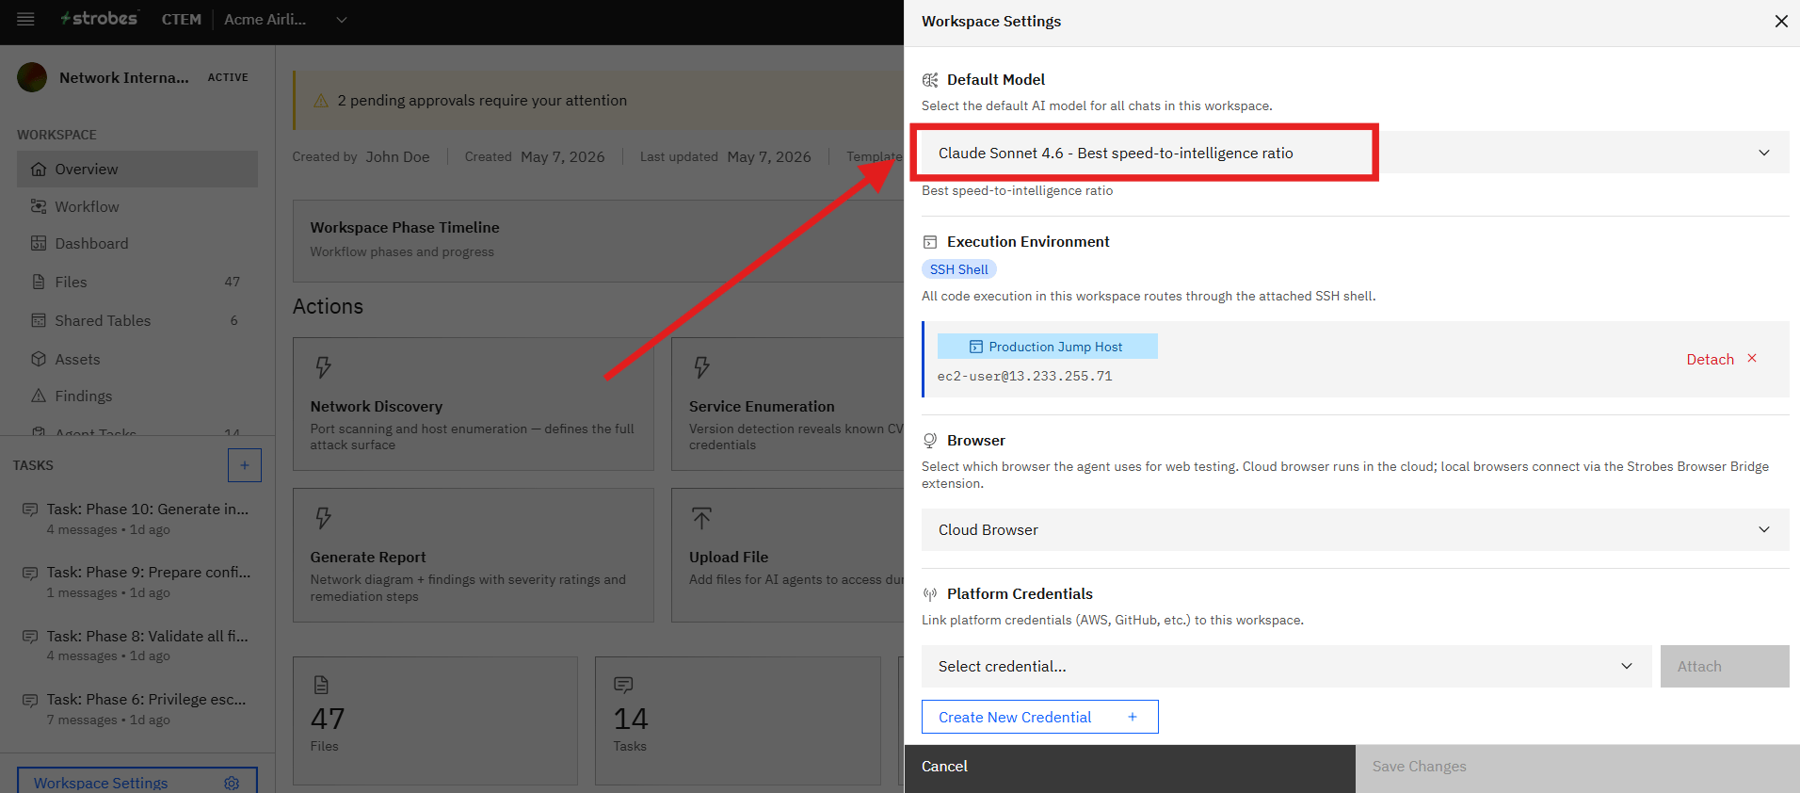This screenshot has width=1800, height=793.
Task: Open the Select credential dropdown
Action: tap(1286, 667)
